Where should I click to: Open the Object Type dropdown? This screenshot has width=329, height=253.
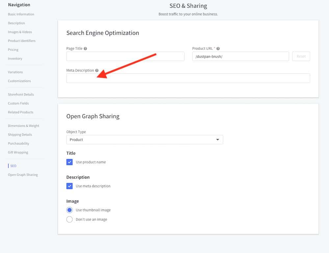[x=144, y=140]
